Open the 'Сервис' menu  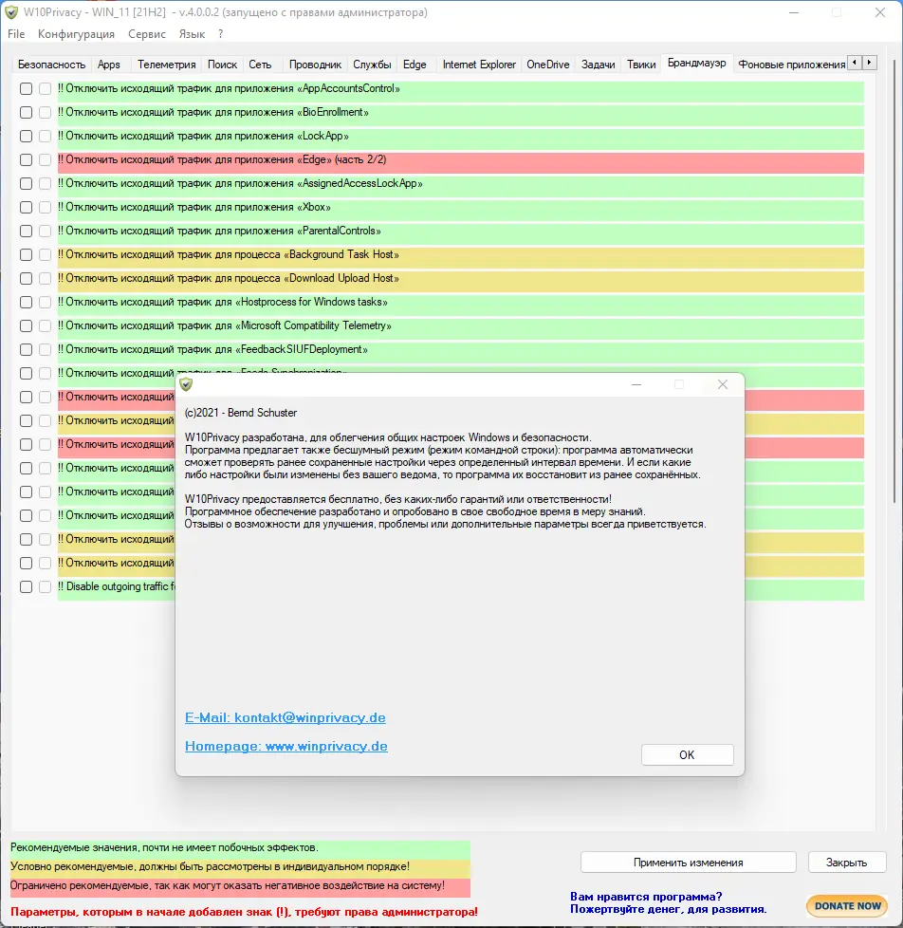point(147,34)
